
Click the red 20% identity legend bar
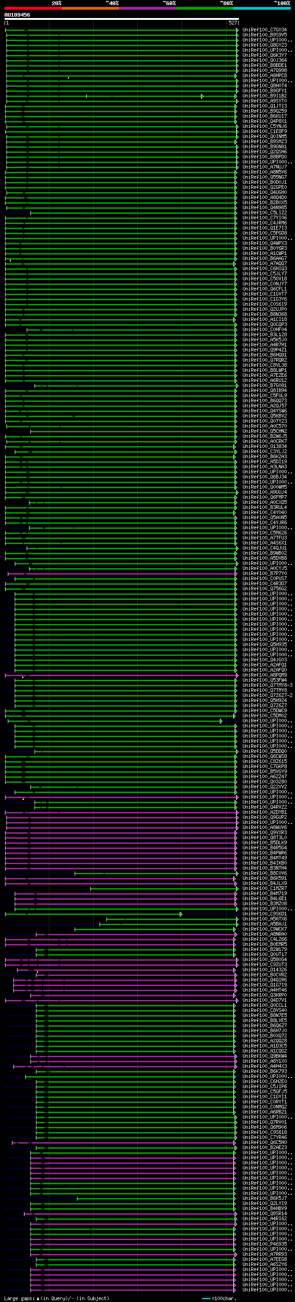(x=33, y=8)
